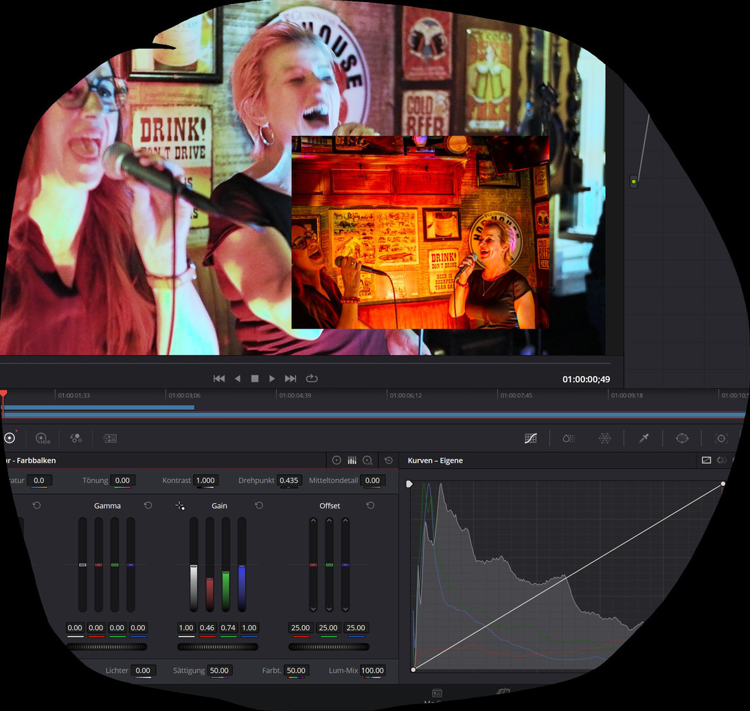
Task: Open the RGB Mixer palette
Action: pos(76,438)
